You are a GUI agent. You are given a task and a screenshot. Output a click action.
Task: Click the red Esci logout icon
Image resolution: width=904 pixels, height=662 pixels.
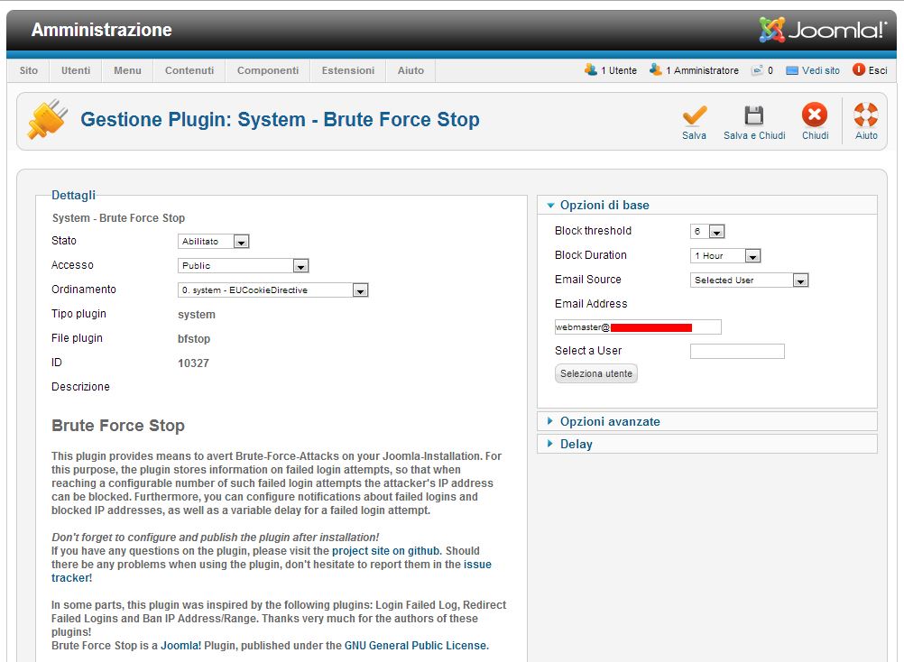point(859,69)
